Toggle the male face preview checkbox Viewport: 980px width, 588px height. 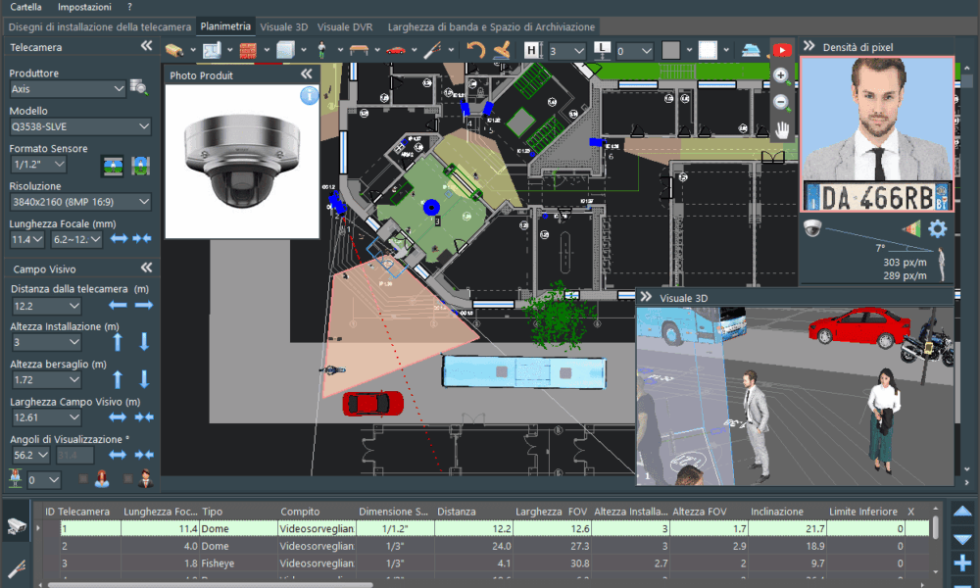128,478
